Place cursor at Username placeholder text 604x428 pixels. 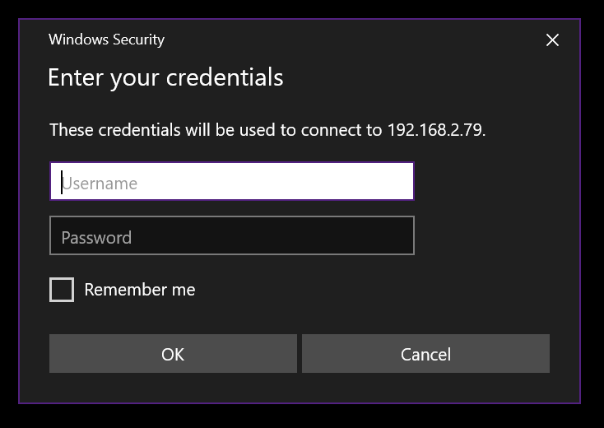point(100,184)
